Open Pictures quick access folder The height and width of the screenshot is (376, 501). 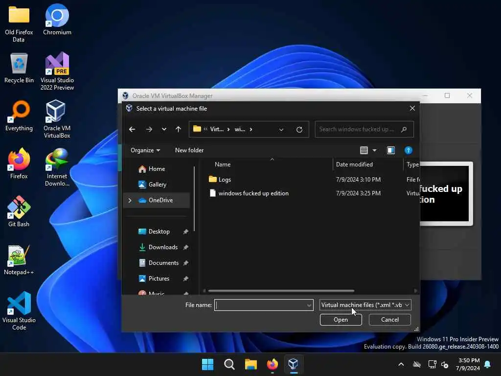click(159, 279)
